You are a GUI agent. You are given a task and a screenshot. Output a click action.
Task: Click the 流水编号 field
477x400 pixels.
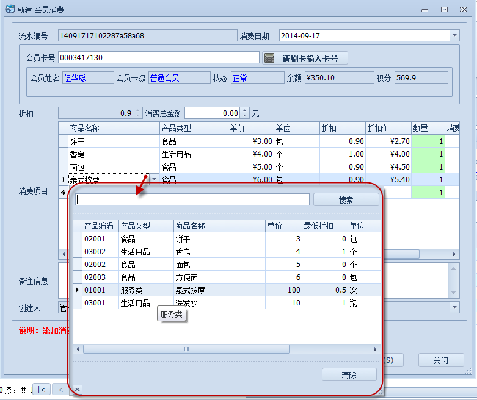coord(148,35)
